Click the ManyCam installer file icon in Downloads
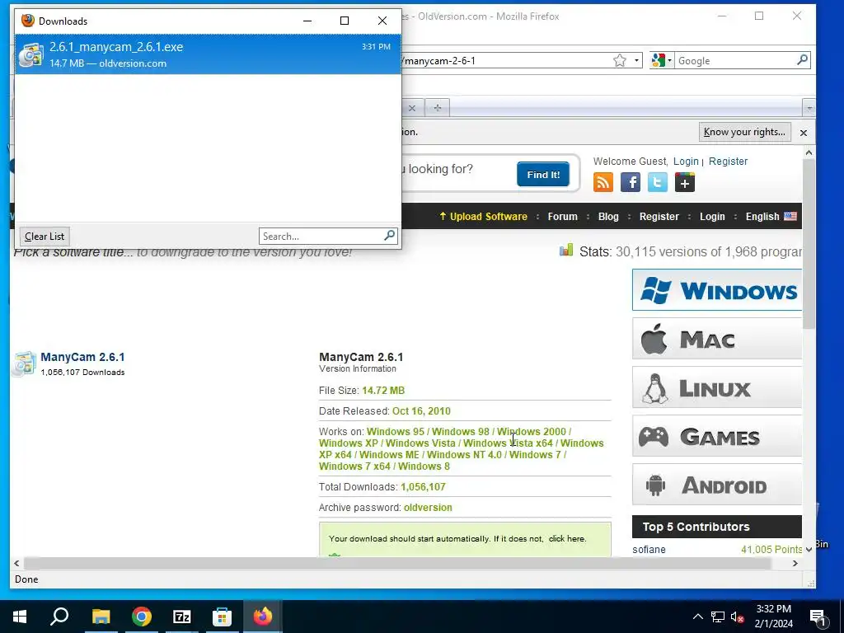 [30, 54]
